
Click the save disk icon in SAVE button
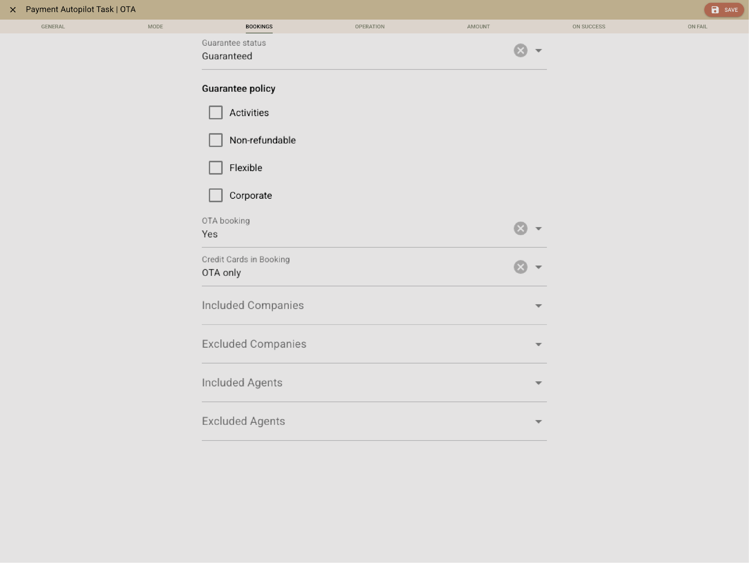click(x=715, y=10)
